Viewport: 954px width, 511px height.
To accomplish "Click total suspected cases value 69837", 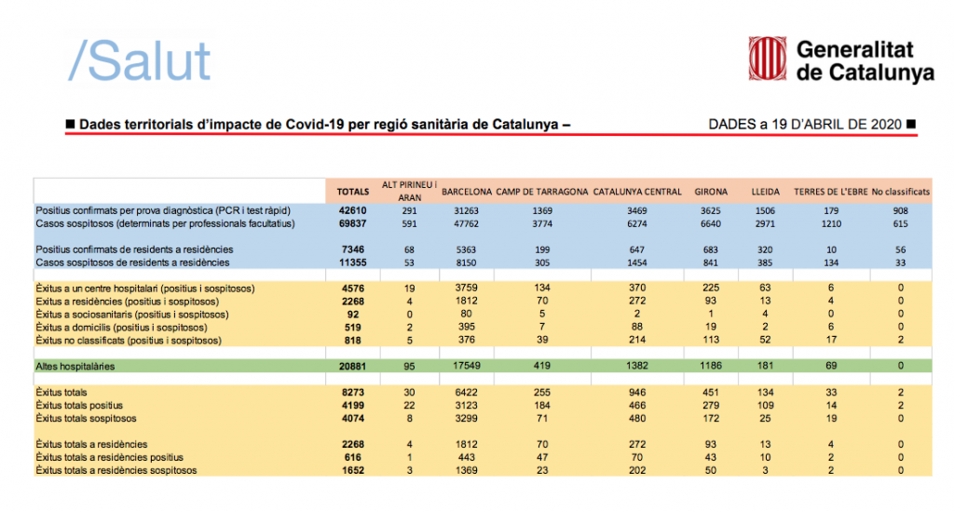I will 353,223.
